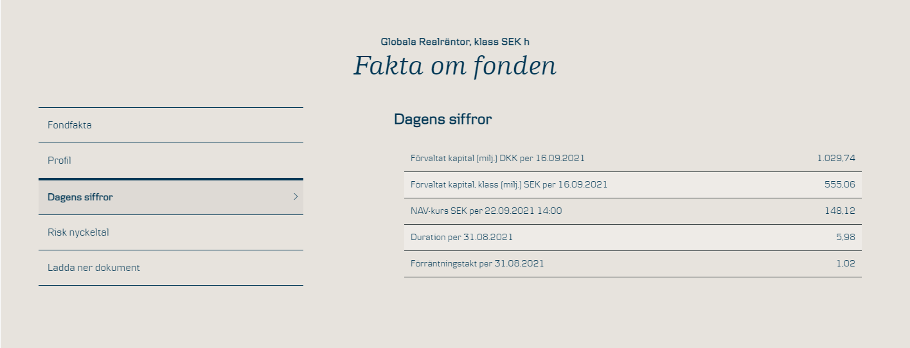
Task: Go to the Profil menu item
Action: (x=171, y=161)
